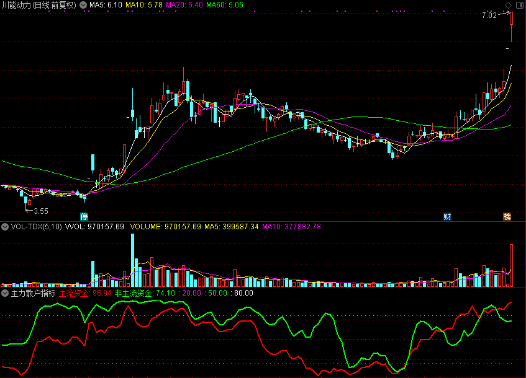The width and height of the screenshot is (526, 378).
Task: Click the 停 suspension marker icon
Action: click(x=84, y=217)
